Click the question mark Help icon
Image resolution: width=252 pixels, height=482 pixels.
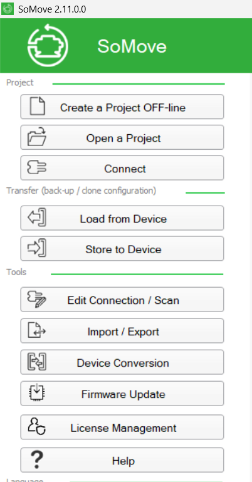(x=37, y=459)
